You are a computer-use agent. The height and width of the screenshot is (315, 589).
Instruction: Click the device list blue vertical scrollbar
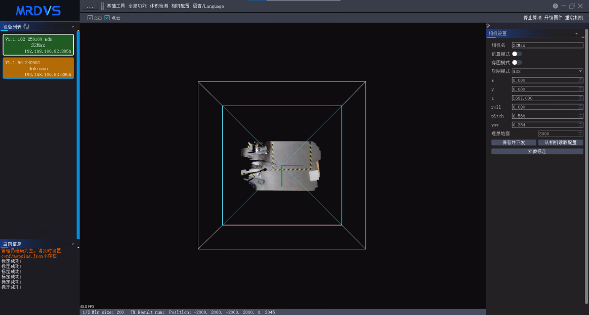(78, 135)
